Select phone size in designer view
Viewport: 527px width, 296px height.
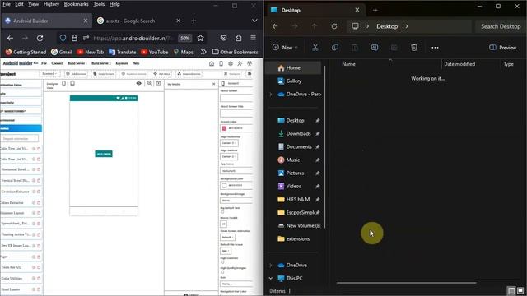point(64,83)
